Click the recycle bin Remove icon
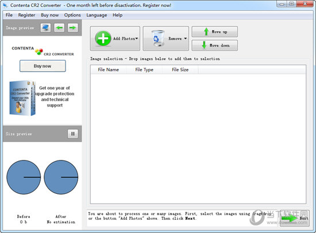The width and height of the screenshot is (316, 233). pos(158,39)
